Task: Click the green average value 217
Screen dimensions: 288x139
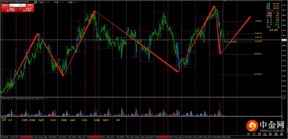Action: (x=277, y=25)
